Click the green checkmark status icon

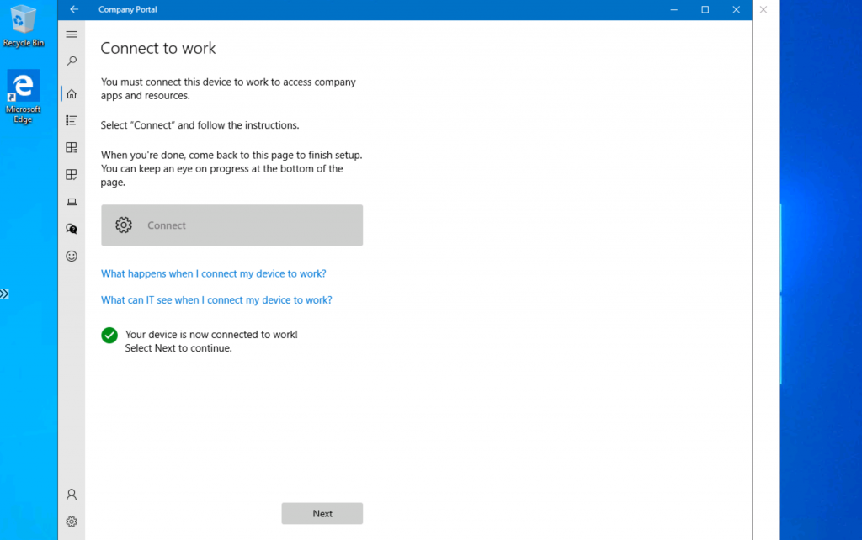109,335
